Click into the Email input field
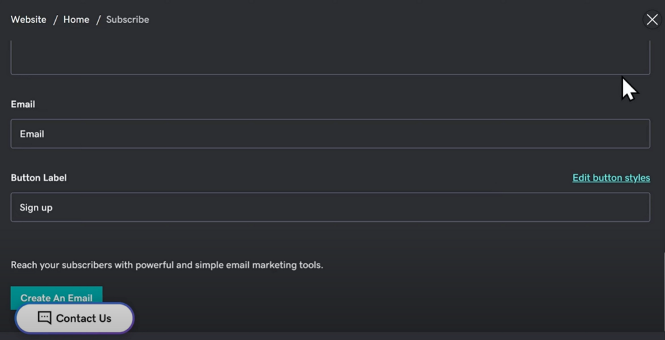Viewport: 665px width, 340px height. tap(331, 134)
